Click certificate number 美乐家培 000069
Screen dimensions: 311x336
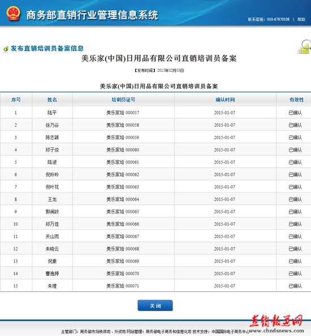pyautogui.click(x=123, y=261)
